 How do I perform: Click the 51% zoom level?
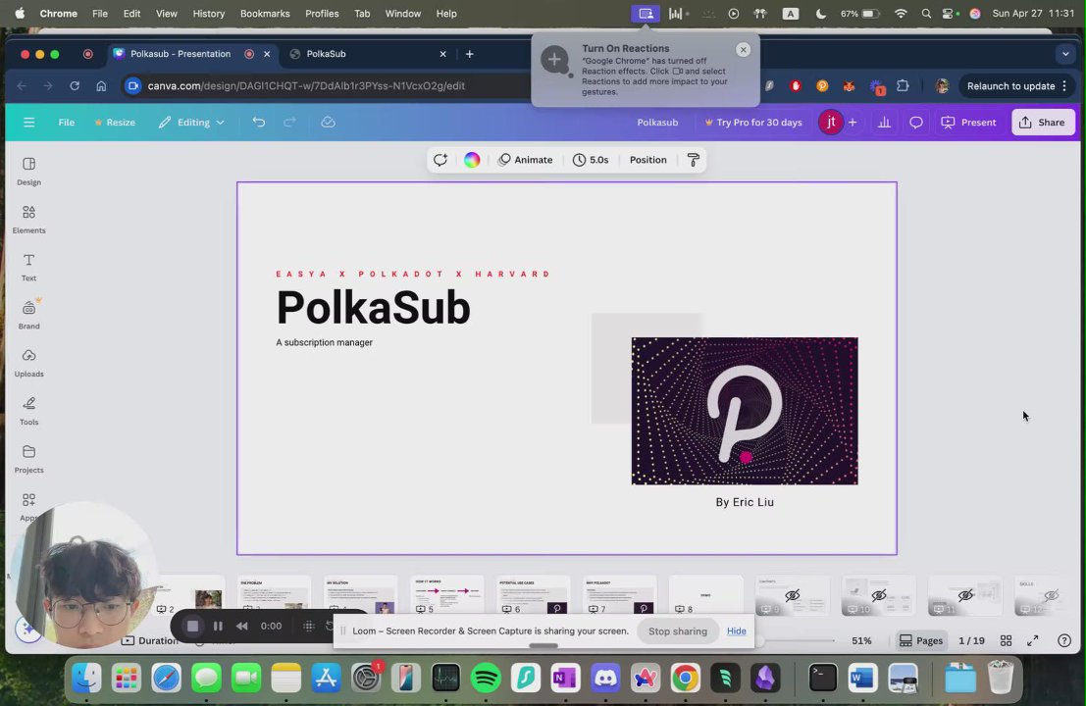click(861, 641)
